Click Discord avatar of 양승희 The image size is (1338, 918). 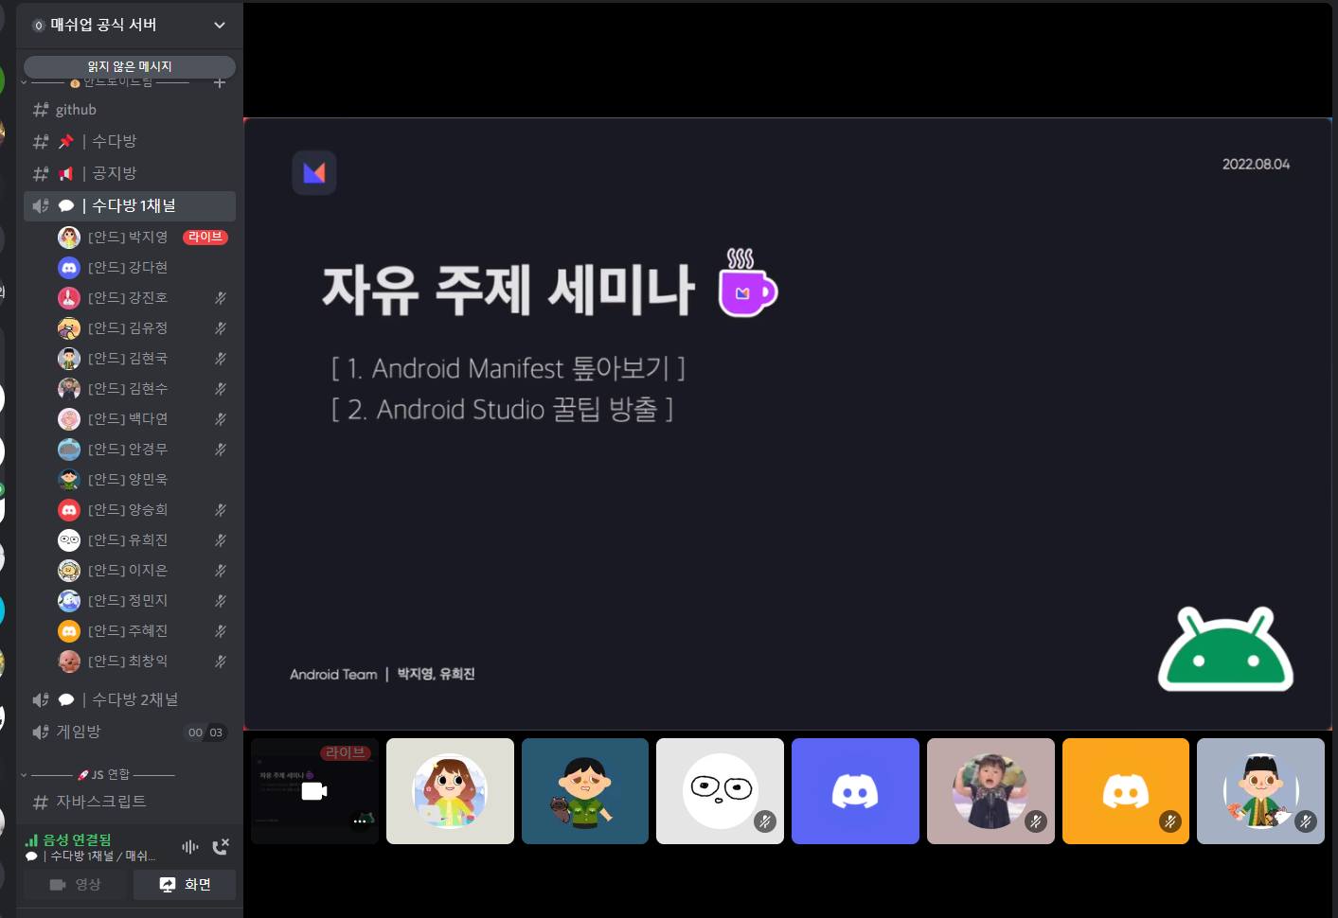point(69,509)
